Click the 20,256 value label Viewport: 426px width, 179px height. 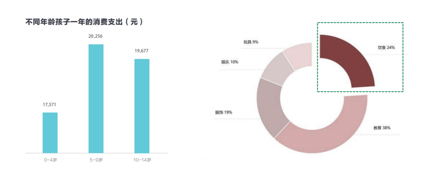pos(96,36)
